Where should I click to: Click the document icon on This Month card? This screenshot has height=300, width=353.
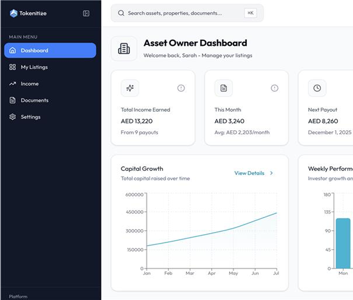point(223,88)
